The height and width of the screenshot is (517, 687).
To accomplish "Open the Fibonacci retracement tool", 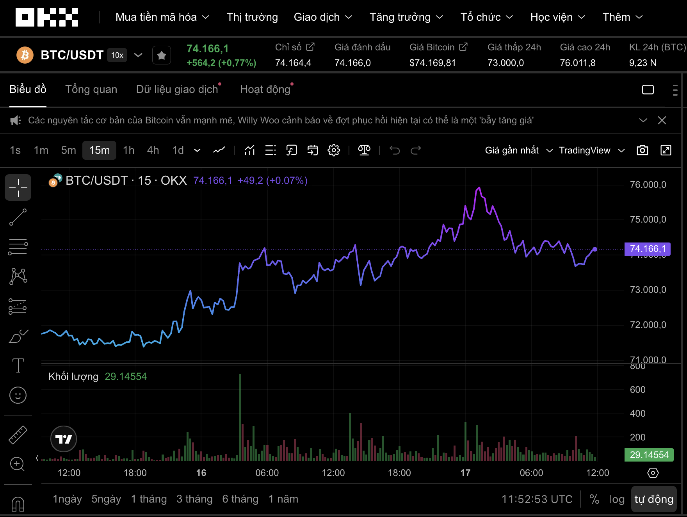I will pos(18,247).
